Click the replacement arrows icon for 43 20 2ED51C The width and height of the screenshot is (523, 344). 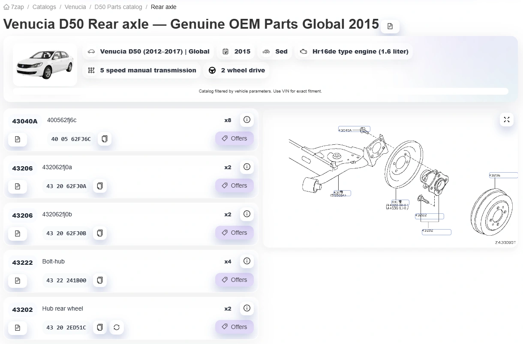[x=116, y=327]
